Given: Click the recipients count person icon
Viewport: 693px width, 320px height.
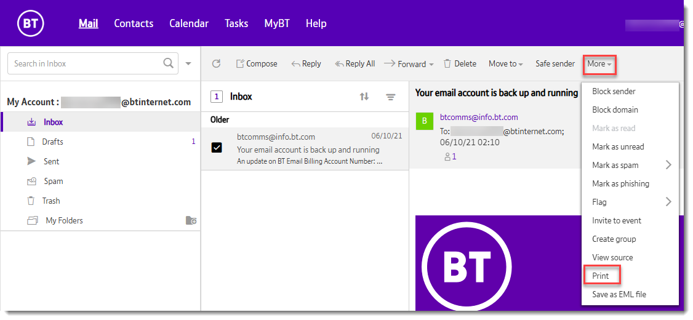Looking at the screenshot, I should (447, 156).
